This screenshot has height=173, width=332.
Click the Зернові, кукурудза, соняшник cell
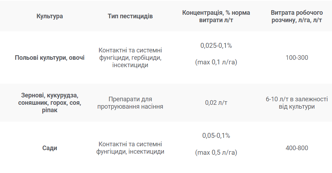[x=50, y=103]
